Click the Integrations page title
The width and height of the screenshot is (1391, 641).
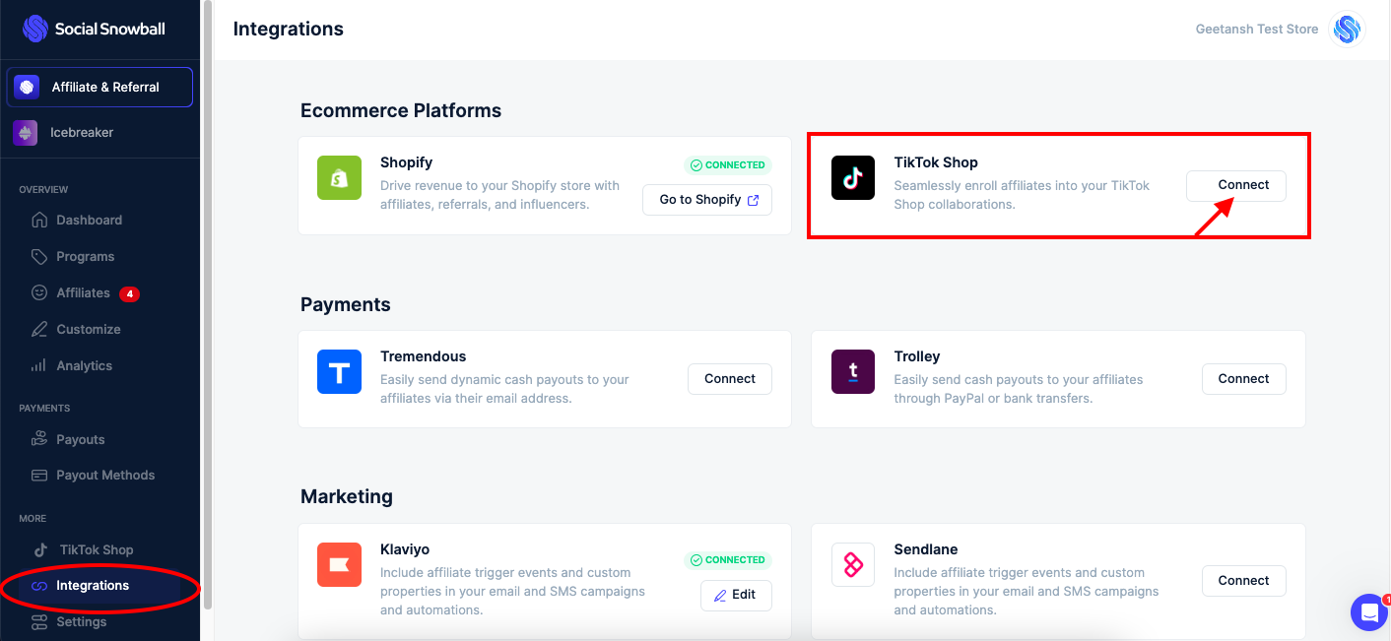coord(289,29)
